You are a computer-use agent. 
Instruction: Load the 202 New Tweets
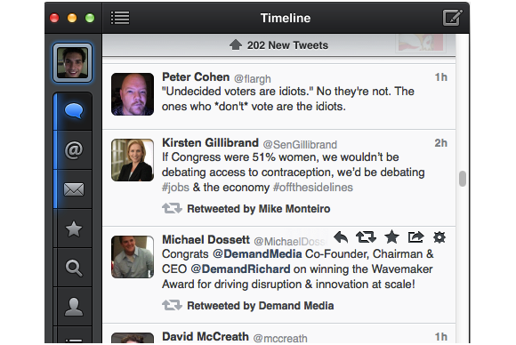coord(279,45)
